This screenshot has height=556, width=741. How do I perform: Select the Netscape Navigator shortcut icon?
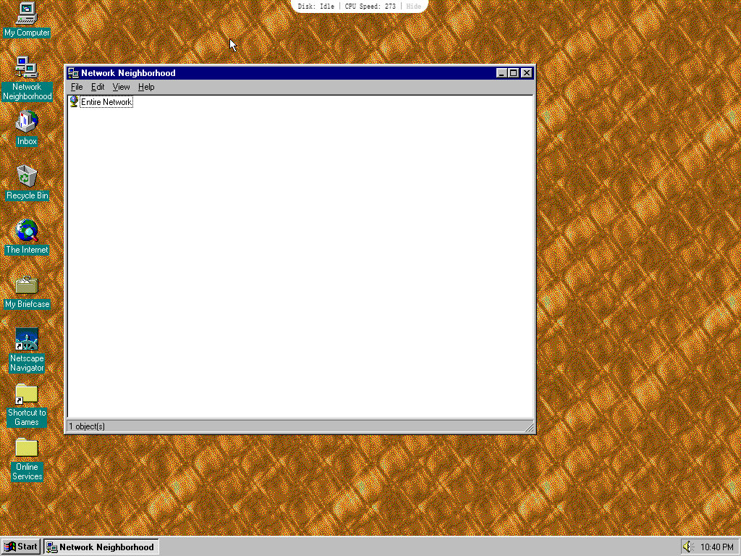pos(27,340)
